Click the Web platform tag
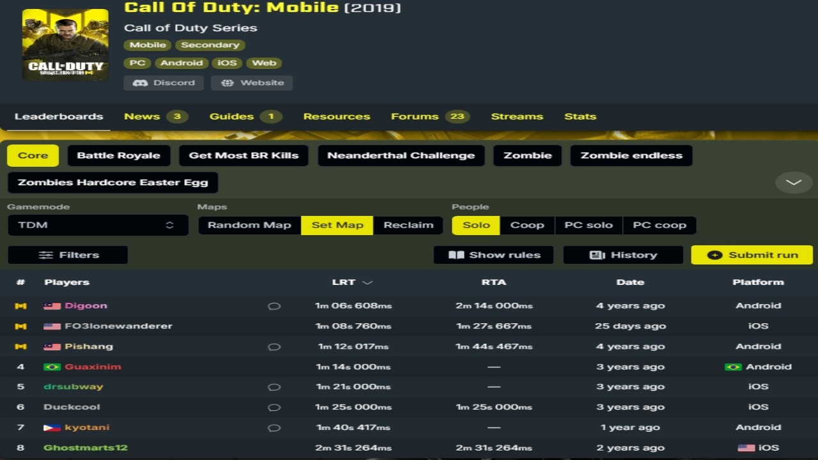This screenshot has height=460, width=818. click(x=264, y=63)
